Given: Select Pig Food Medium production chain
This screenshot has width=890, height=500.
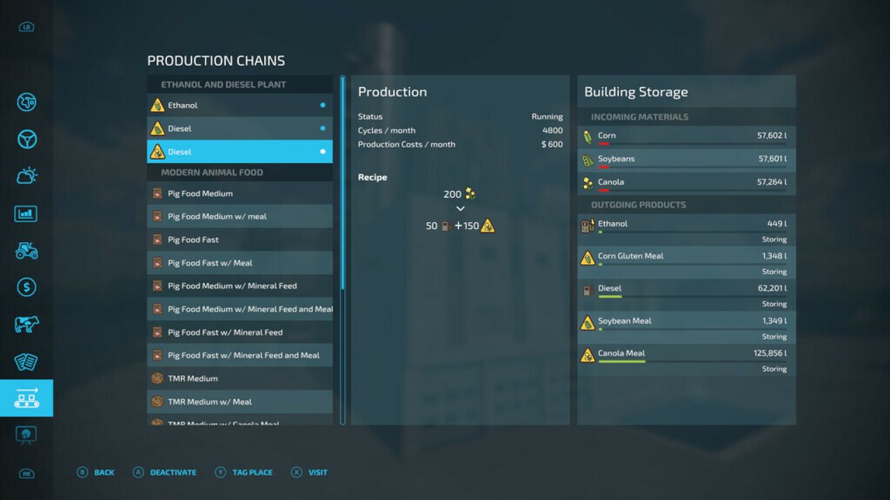Looking at the screenshot, I should point(240,193).
